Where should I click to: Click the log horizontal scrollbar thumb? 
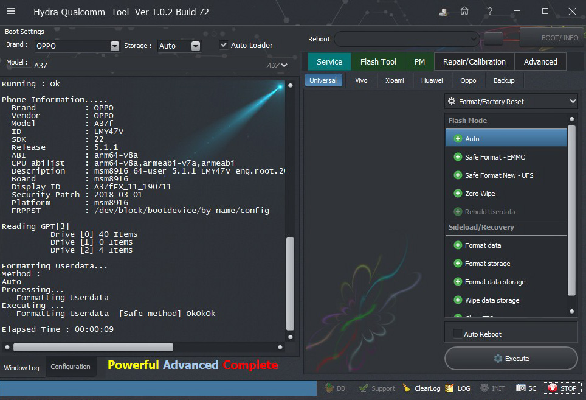tap(94, 347)
